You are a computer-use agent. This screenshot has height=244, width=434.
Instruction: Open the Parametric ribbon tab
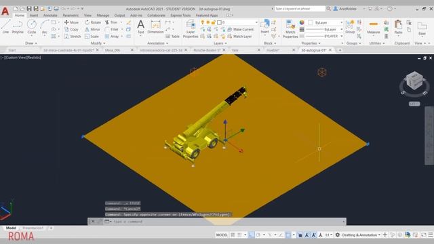point(71,15)
